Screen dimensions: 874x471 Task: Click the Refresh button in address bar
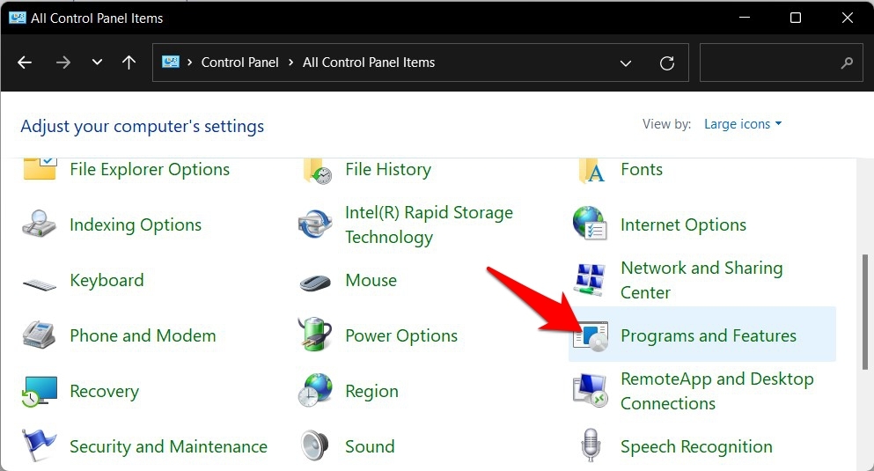tap(667, 63)
